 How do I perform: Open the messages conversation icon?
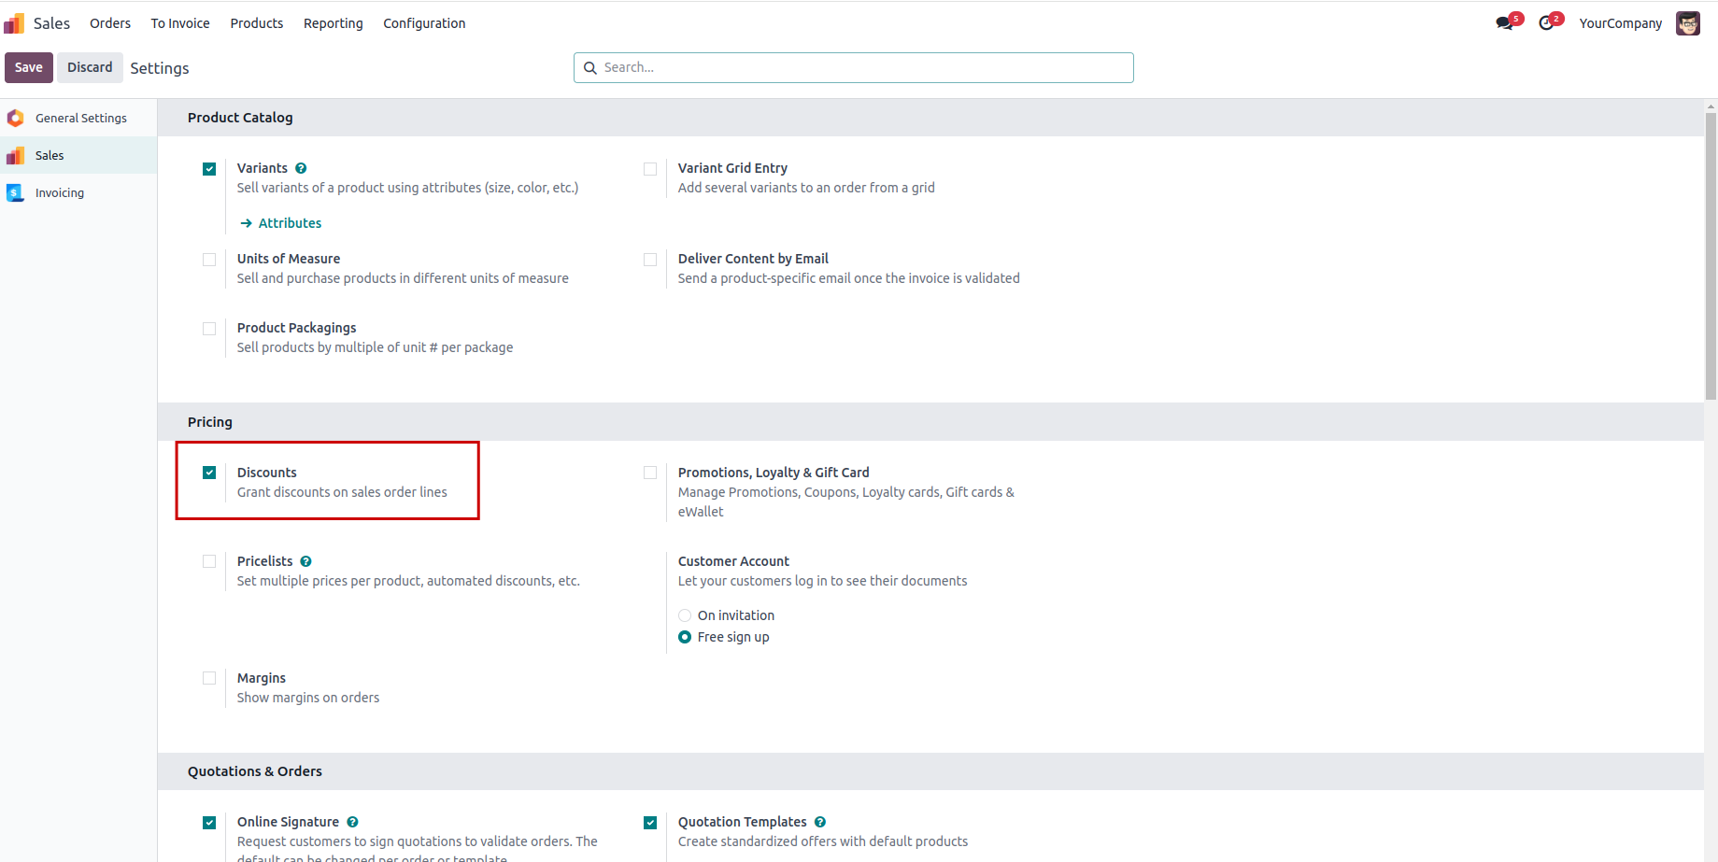1505,23
